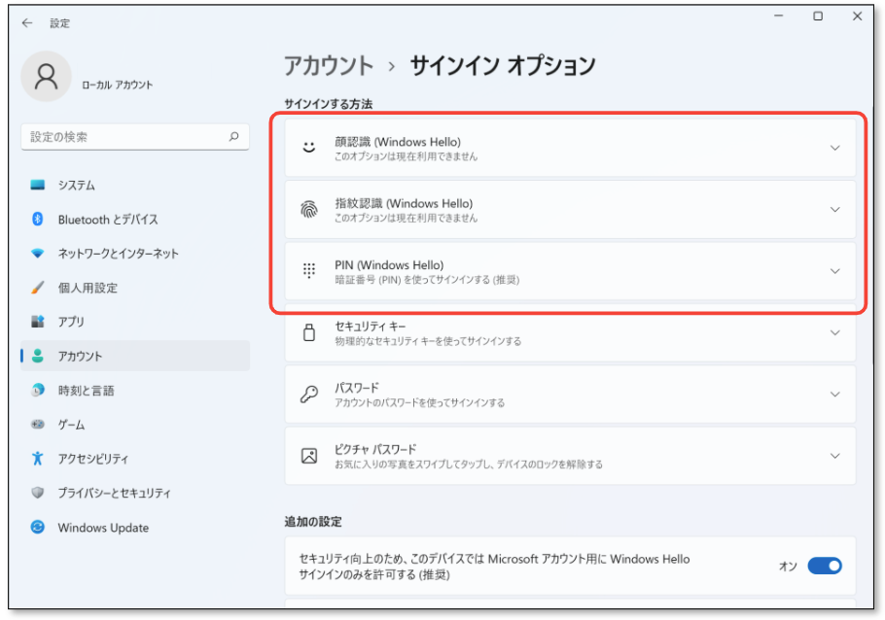Click the 時刻と言語 globe icon
The image size is (885, 620).
click(x=38, y=390)
